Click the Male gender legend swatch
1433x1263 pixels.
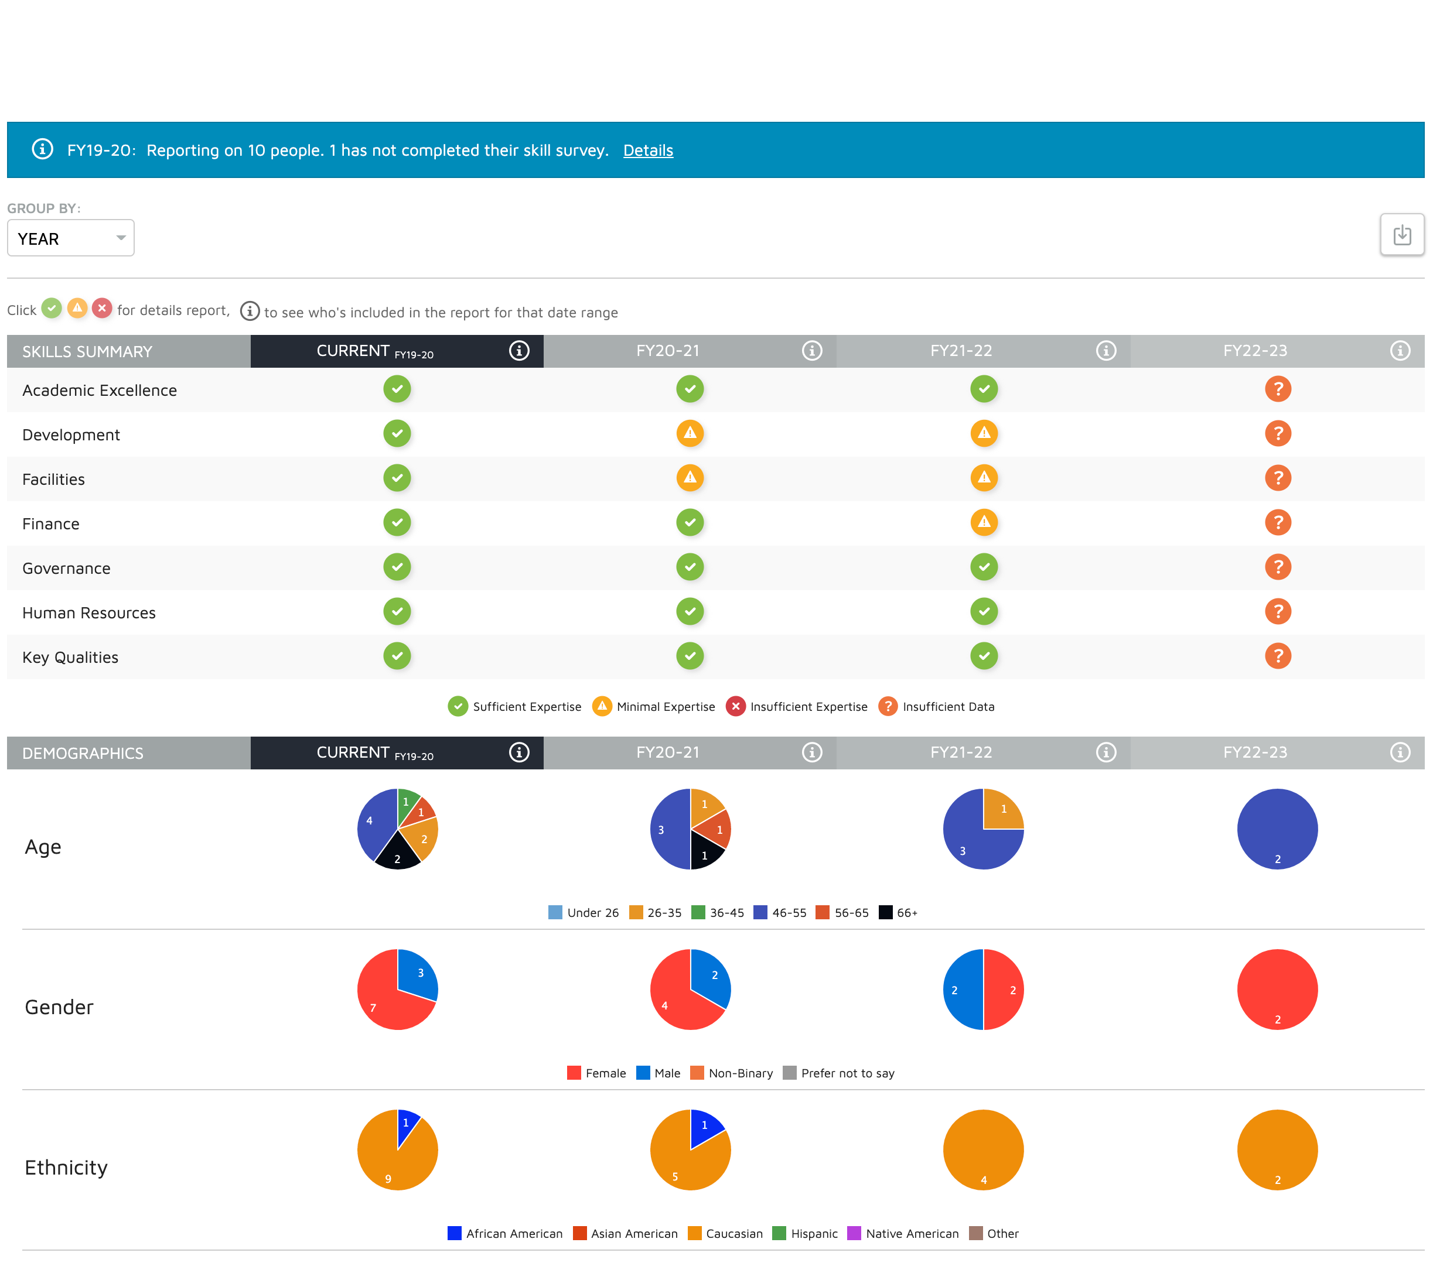pyautogui.click(x=643, y=1073)
